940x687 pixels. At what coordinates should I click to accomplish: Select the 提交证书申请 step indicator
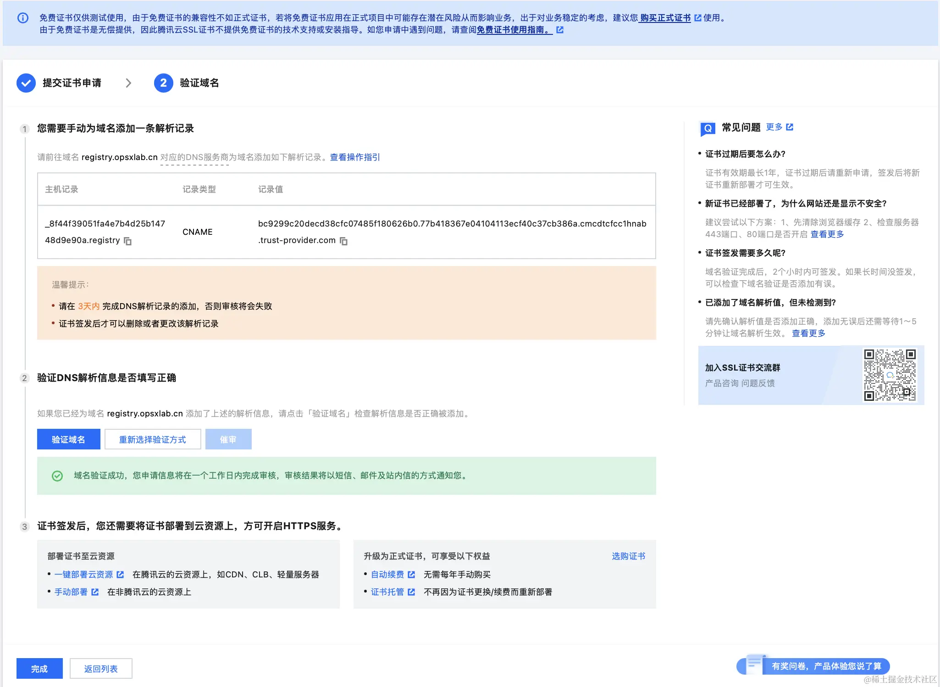(x=72, y=83)
